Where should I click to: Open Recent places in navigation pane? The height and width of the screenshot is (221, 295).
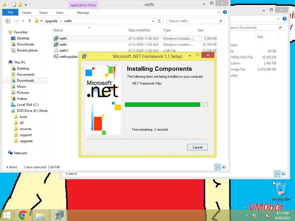(x=27, y=50)
